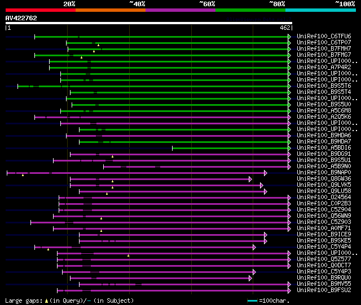Screen dimensions: 361x305
Task: Click the yellow gap marker under the C6TP07 alignment
Action: pos(98,45)
